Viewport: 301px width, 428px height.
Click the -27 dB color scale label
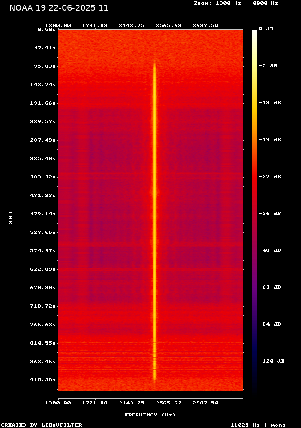[x=270, y=176]
